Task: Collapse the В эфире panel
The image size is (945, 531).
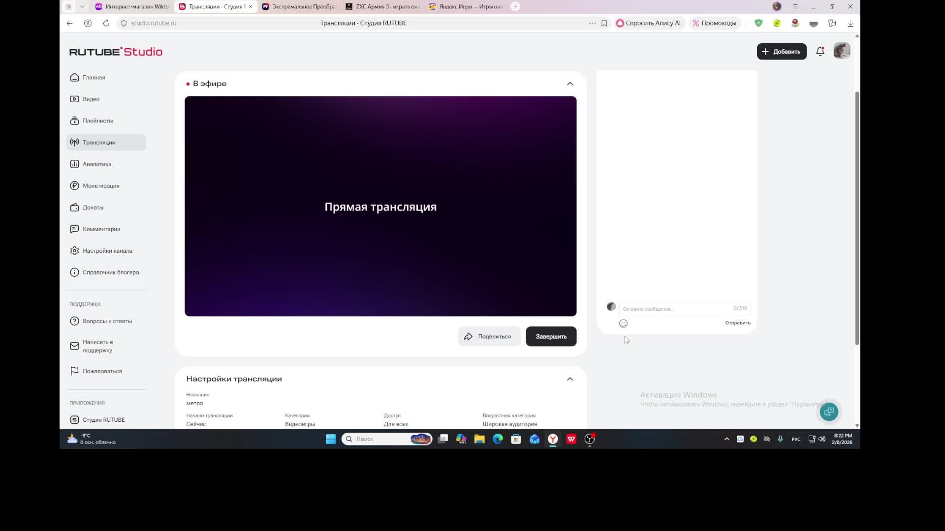Action: click(x=570, y=84)
